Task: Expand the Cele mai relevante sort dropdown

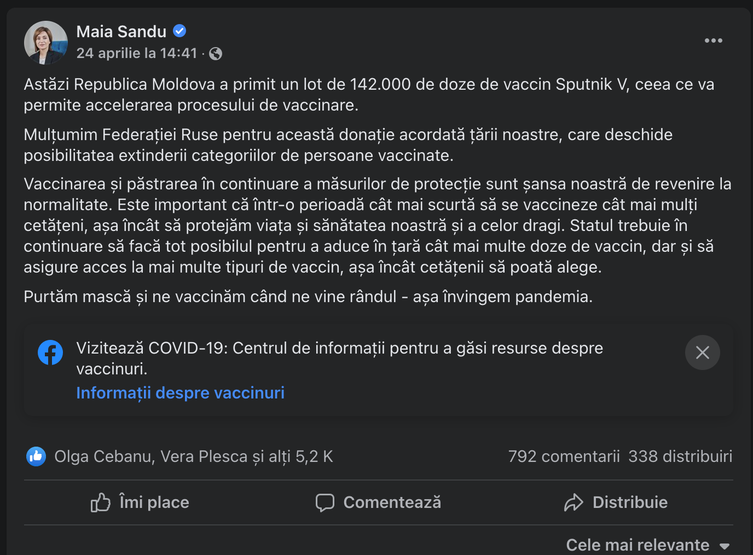Action: pyautogui.click(x=648, y=545)
